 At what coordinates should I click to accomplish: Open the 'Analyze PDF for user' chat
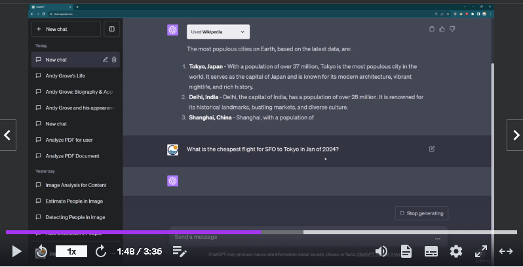click(75, 140)
